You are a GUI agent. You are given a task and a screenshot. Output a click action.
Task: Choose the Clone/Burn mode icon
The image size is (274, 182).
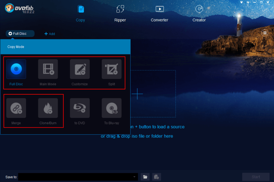click(x=48, y=108)
